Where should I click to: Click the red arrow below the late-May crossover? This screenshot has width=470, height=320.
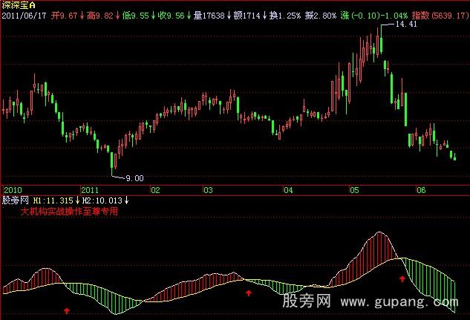point(402,279)
